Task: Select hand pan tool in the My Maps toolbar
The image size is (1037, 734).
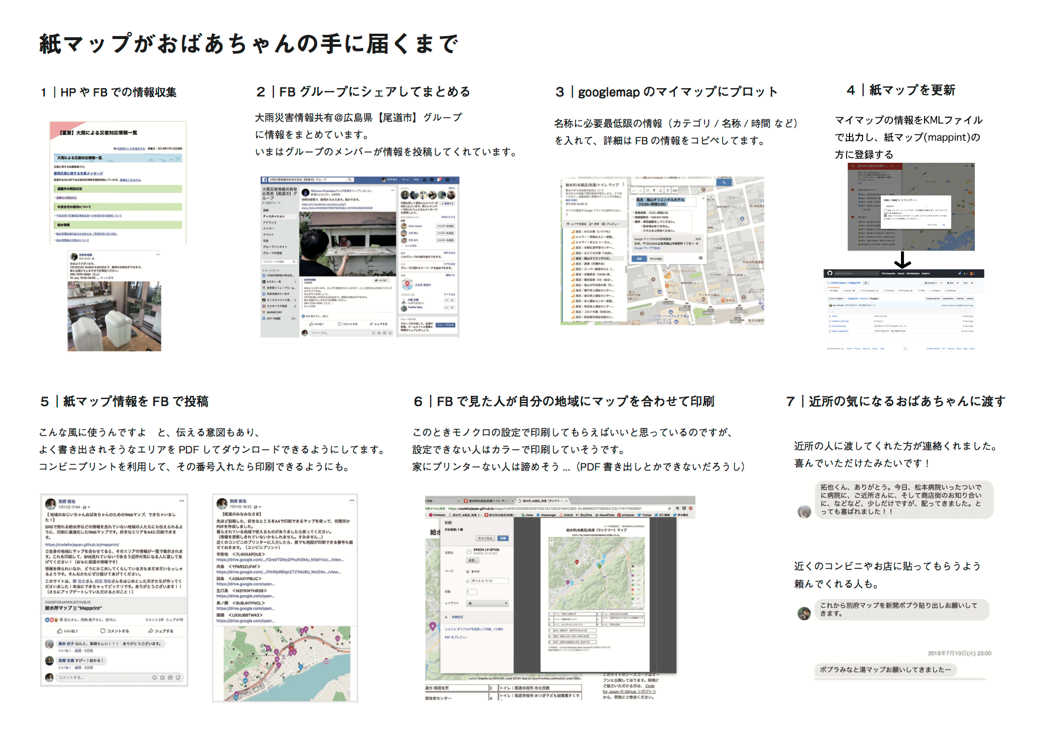Action: point(648,191)
